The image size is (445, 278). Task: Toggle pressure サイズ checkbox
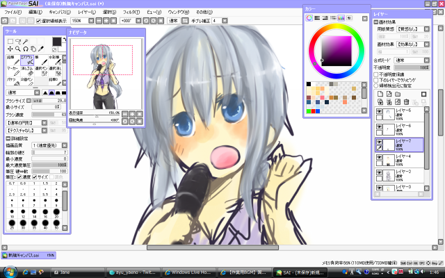pyautogui.click(x=35, y=177)
